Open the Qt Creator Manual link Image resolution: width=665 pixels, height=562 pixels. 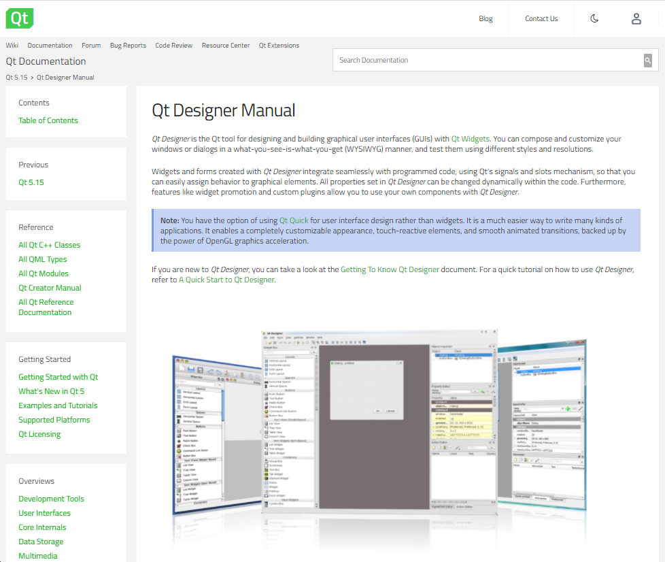pyautogui.click(x=50, y=288)
